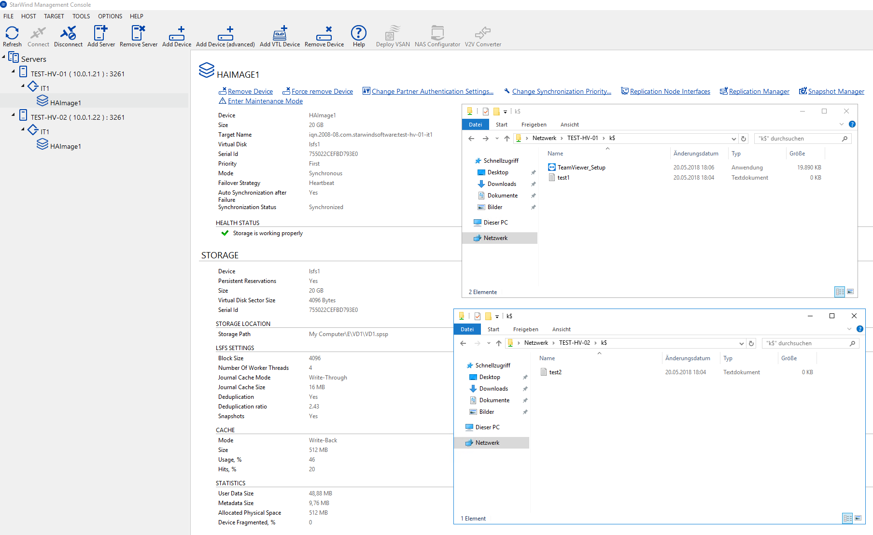Click back arrow in TEST-HV-02 explorer
This screenshot has width=873, height=535.
(x=463, y=343)
